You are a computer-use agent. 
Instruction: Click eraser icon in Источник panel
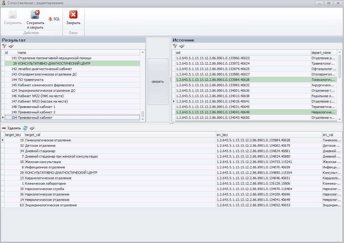point(182,46)
